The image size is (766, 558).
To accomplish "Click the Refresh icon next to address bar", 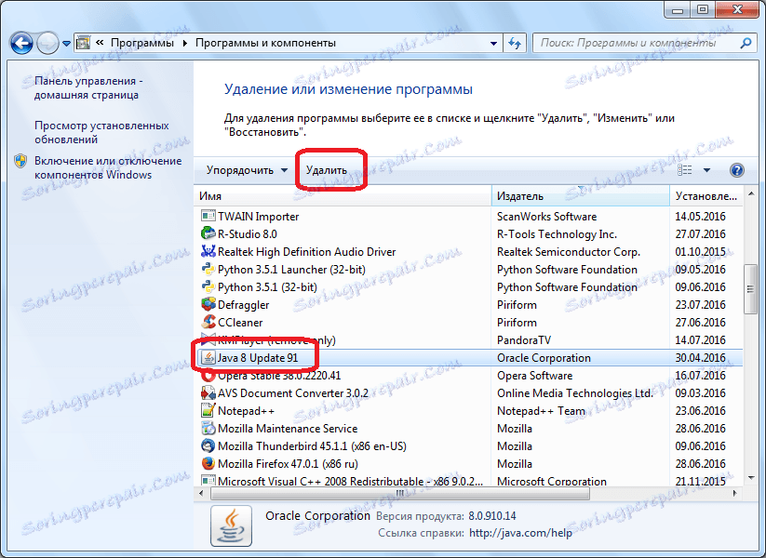I will coord(515,42).
